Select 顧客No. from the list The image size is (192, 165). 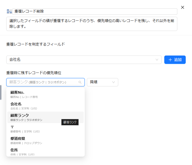46,94
